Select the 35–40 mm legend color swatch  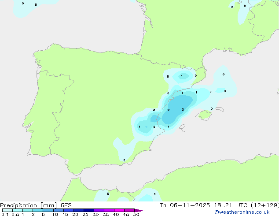pos(109,210)
